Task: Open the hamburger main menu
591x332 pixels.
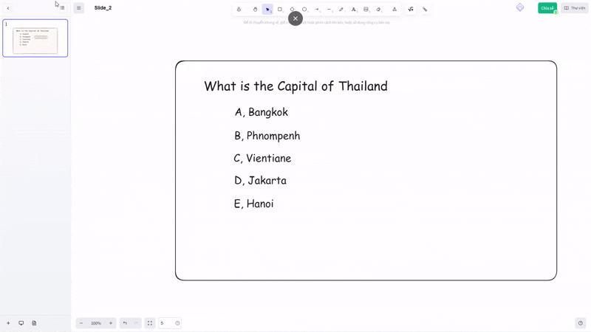Action: (x=79, y=8)
